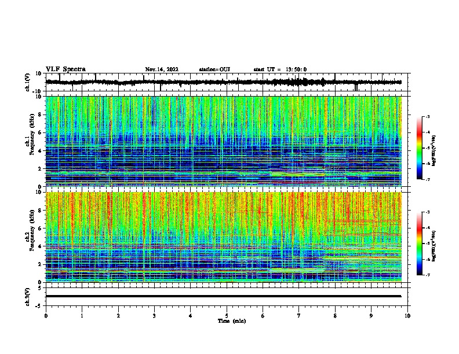Viewport: 459px width, 354px height.
Task: Click the 'station=OUI' label
Action: tap(214, 69)
